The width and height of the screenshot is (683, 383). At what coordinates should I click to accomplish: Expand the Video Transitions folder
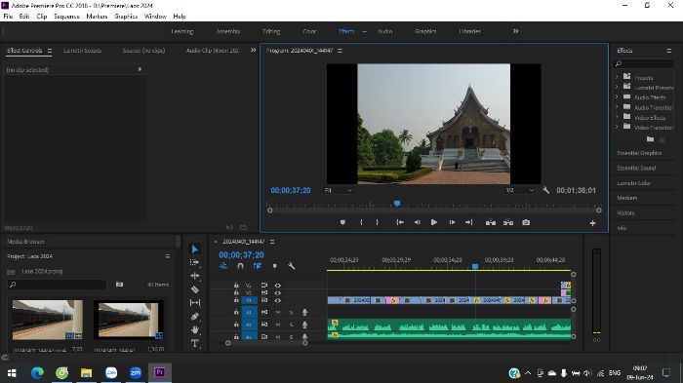[x=617, y=127]
